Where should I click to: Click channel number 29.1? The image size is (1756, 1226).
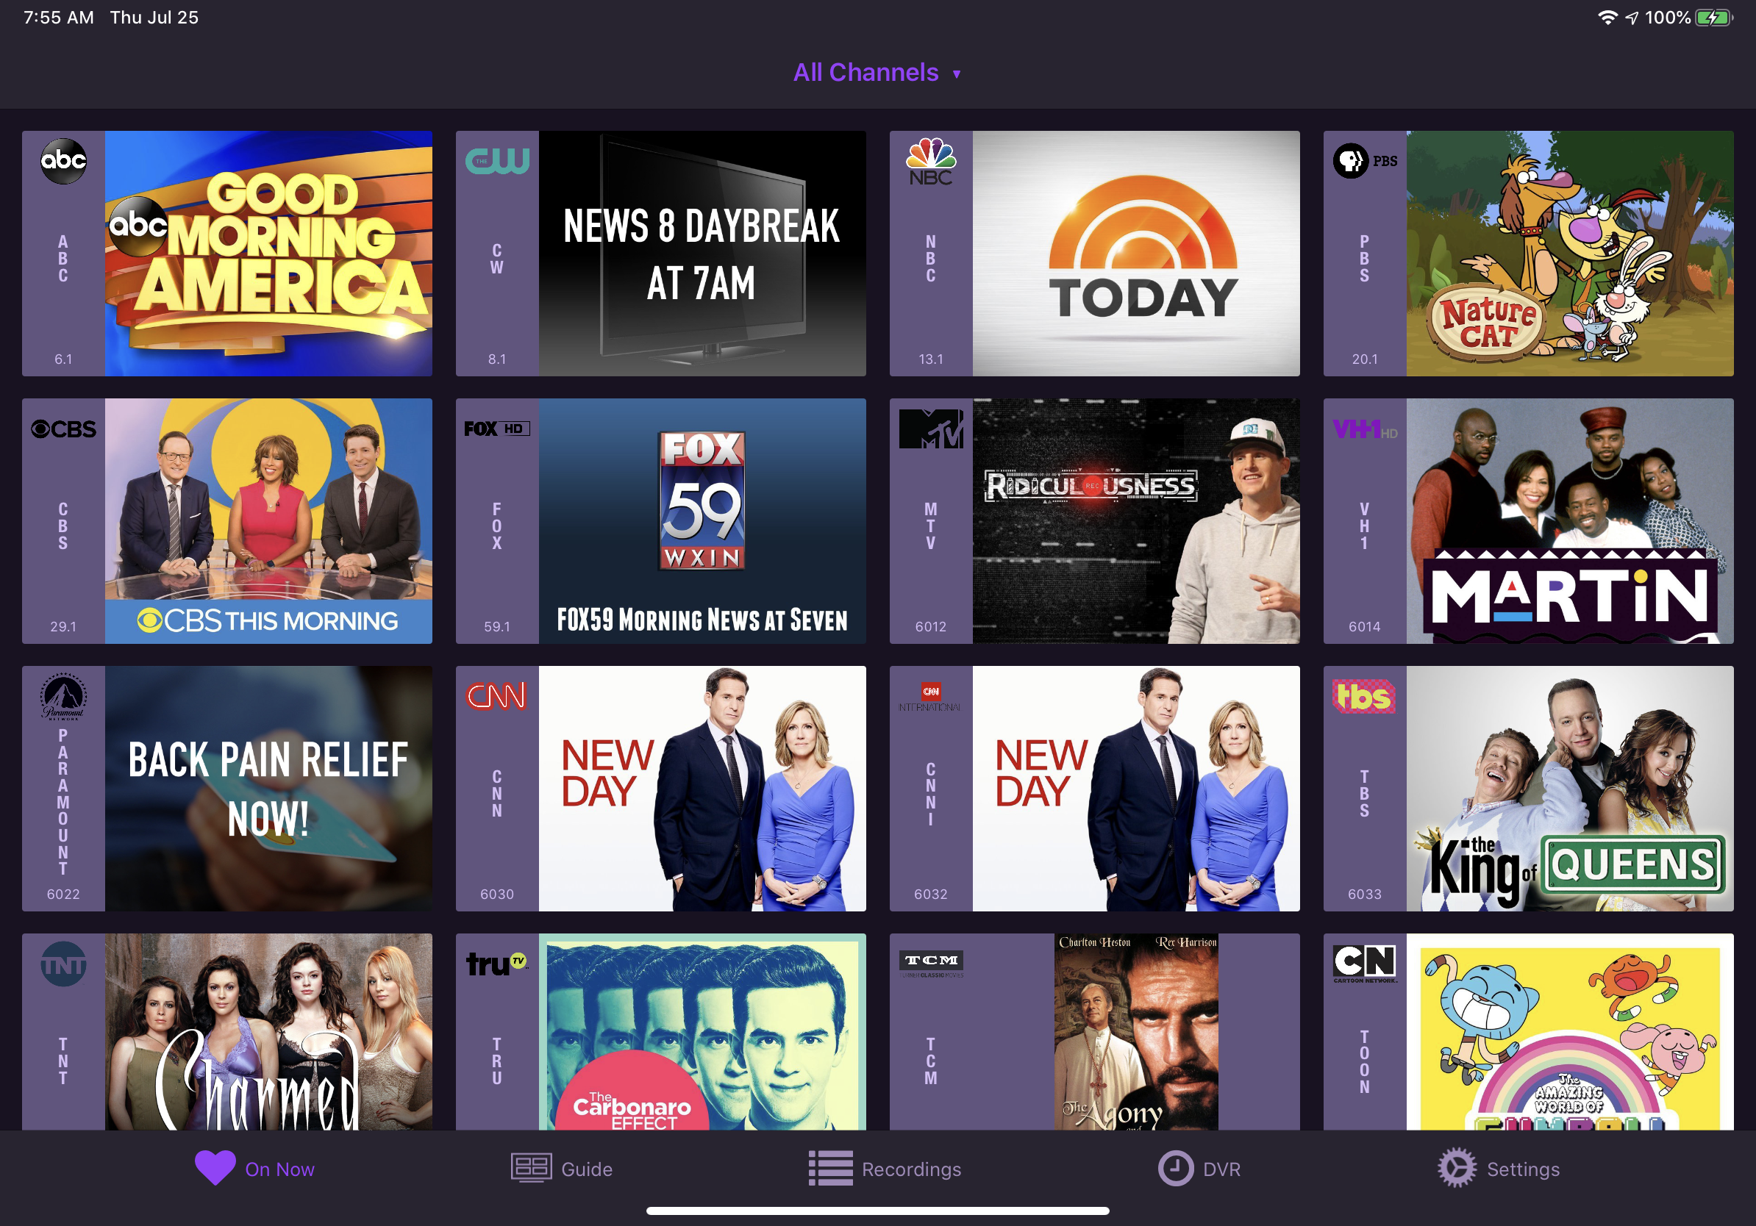pyautogui.click(x=63, y=626)
